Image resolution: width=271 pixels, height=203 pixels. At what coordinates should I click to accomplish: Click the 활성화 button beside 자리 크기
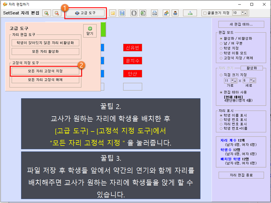pos(252,68)
